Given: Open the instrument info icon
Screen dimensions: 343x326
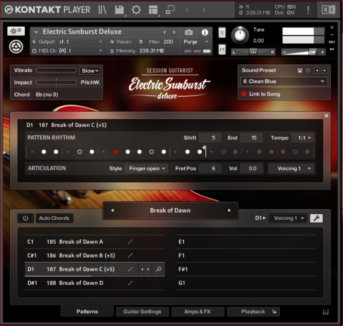Looking at the screenshot, I should click(x=205, y=32).
